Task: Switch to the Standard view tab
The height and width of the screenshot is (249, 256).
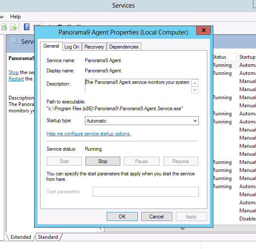Action: click(x=48, y=237)
